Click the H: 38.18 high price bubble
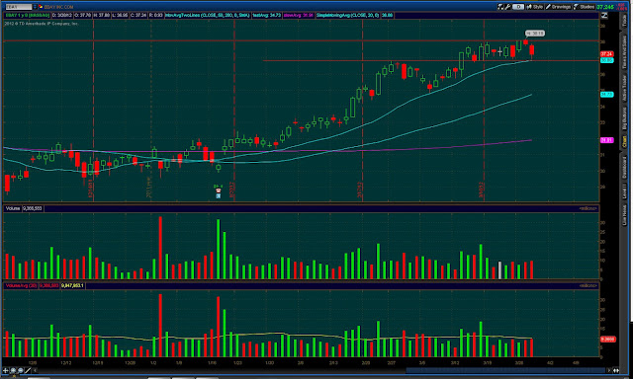 pyautogui.click(x=535, y=34)
